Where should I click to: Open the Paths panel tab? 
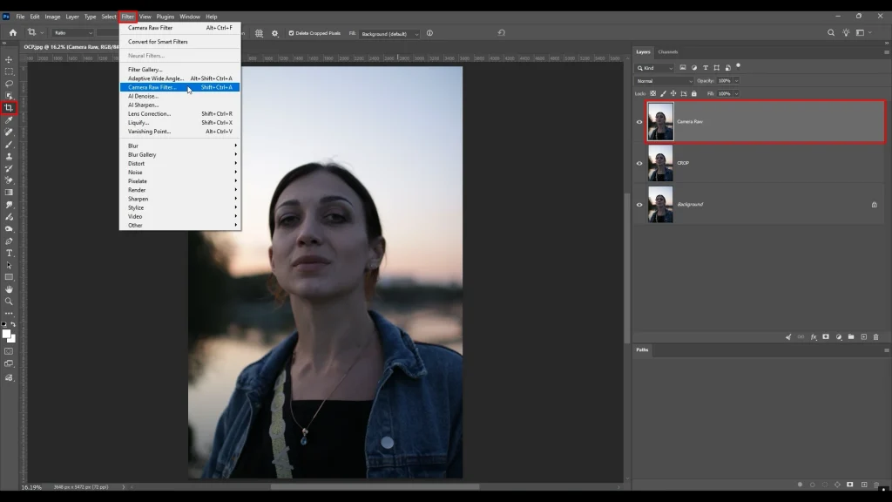click(x=642, y=350)
